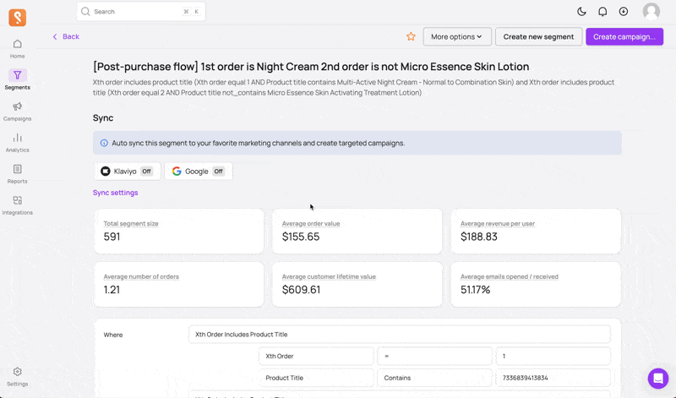The height and width of the screenshot is (398, 676).
Task: Click the $609.61 value
Action: [301, 290]
